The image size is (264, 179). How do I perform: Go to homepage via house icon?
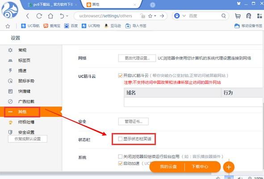click(x=50, y=16)
